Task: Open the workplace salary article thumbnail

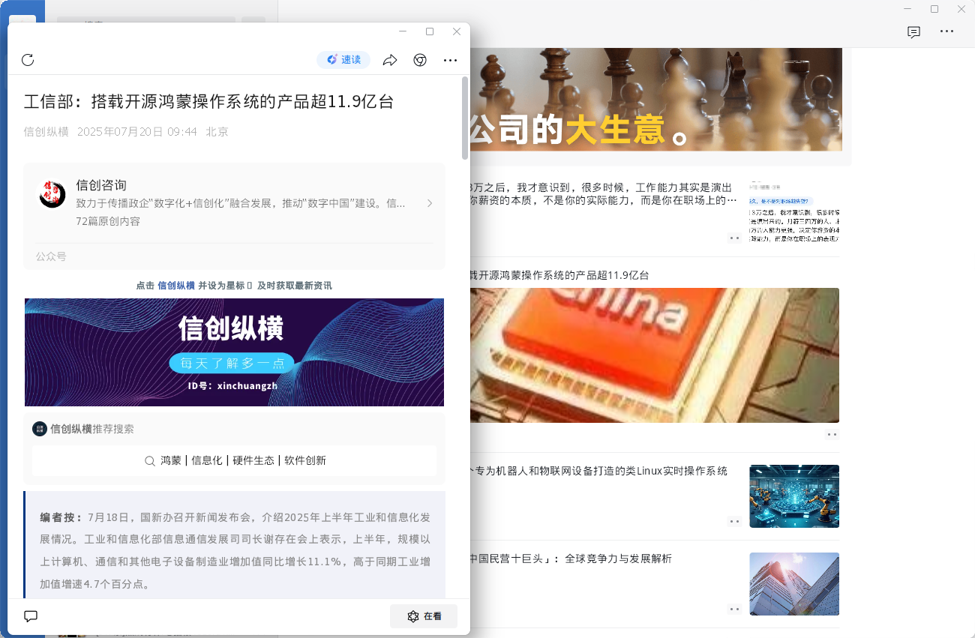Action: point(794,211)
